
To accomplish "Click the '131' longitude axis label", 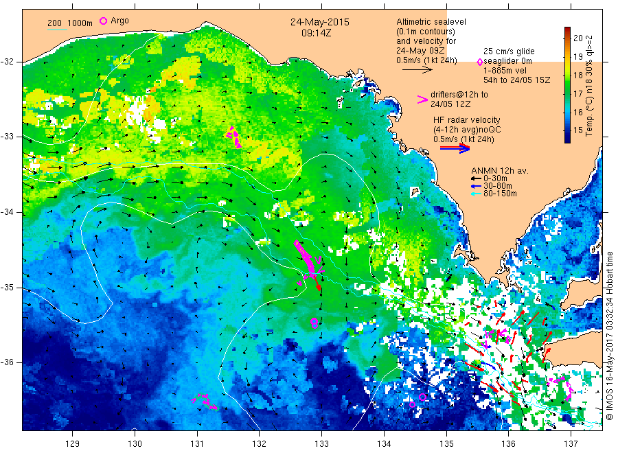I will pos(197,443).
